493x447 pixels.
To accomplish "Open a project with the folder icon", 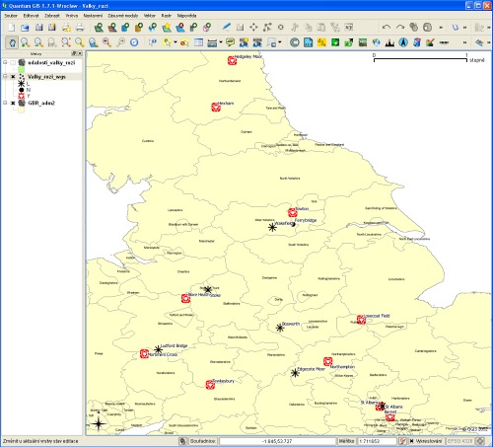I will click(25, 28).
